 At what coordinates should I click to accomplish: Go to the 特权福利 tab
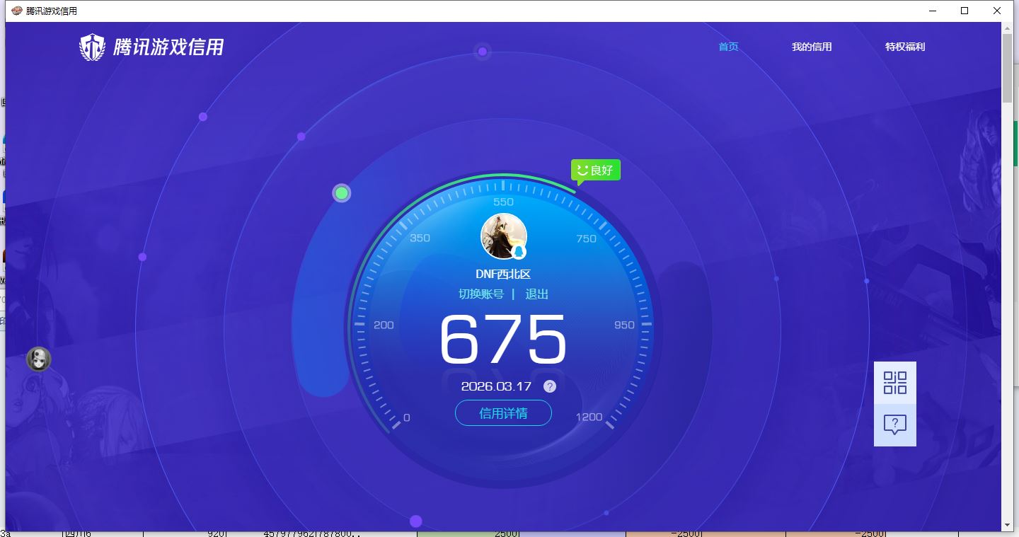coord(905,47)
